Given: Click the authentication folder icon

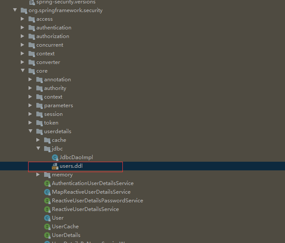Looking at the screenshot, I should pyautogui.click(x=32, y=28).
